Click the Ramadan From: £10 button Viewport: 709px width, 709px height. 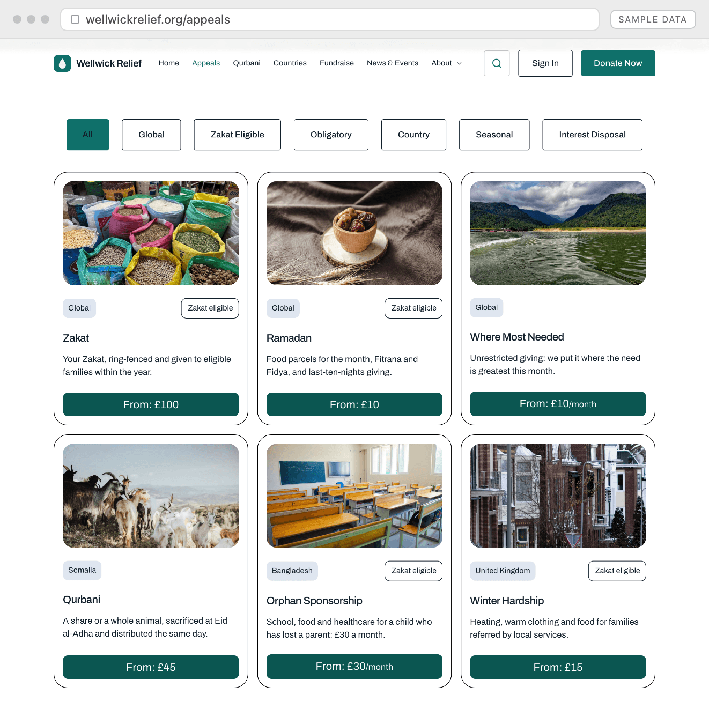coord(354,404)
